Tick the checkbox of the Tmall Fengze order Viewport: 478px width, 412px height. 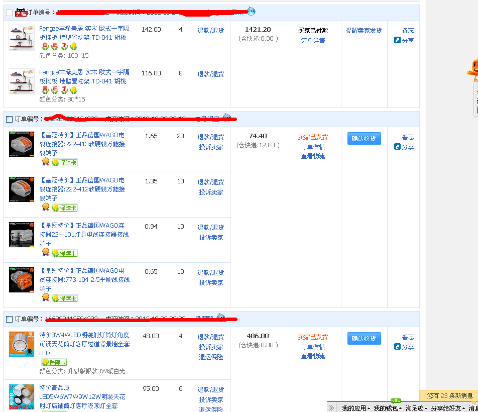10,13
